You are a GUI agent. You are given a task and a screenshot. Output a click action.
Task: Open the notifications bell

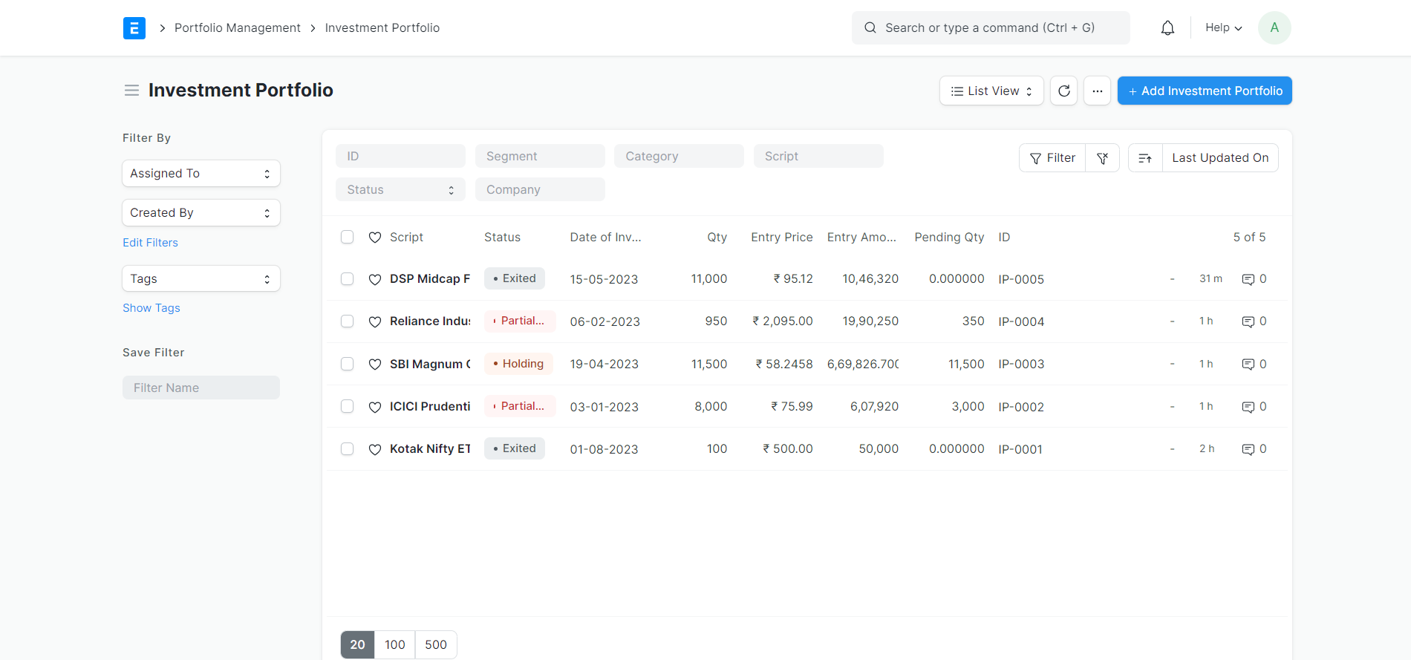(1167, 28)
